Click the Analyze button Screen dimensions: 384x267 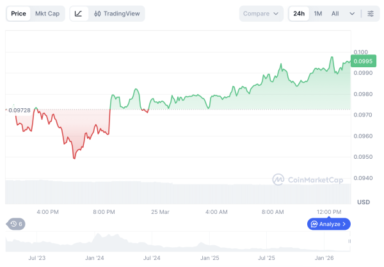pyautogui.click(x=329, y=224)
